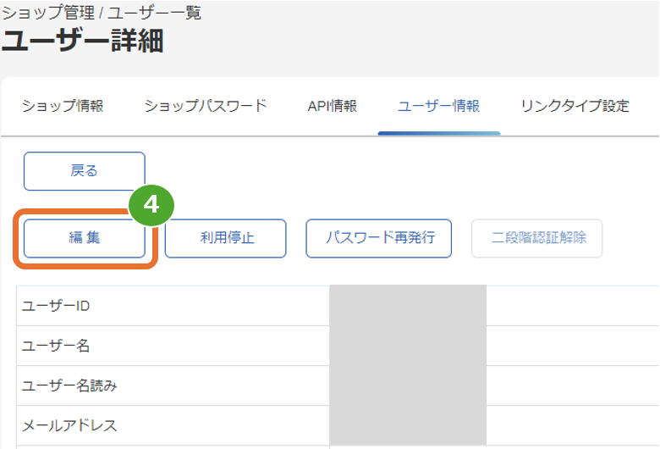This screenshot has height=449, width=660.
Task: Open the ショップ情報 tab
Action: (63, 106)
